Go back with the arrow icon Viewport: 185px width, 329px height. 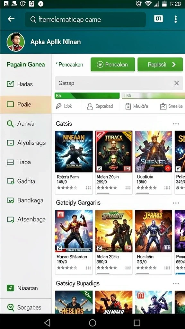[x=11, y=19]
